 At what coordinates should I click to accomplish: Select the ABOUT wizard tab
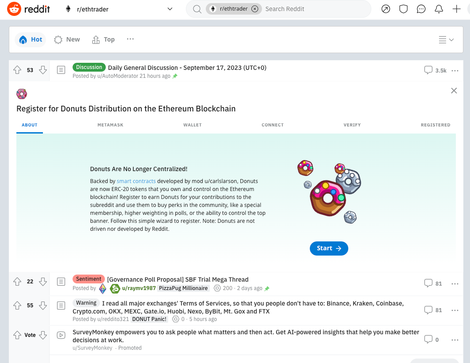29,125
